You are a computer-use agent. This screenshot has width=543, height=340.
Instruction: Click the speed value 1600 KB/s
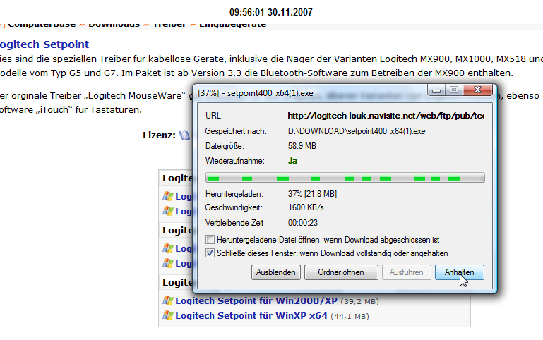pyautogui.click(x=306, y=207)
